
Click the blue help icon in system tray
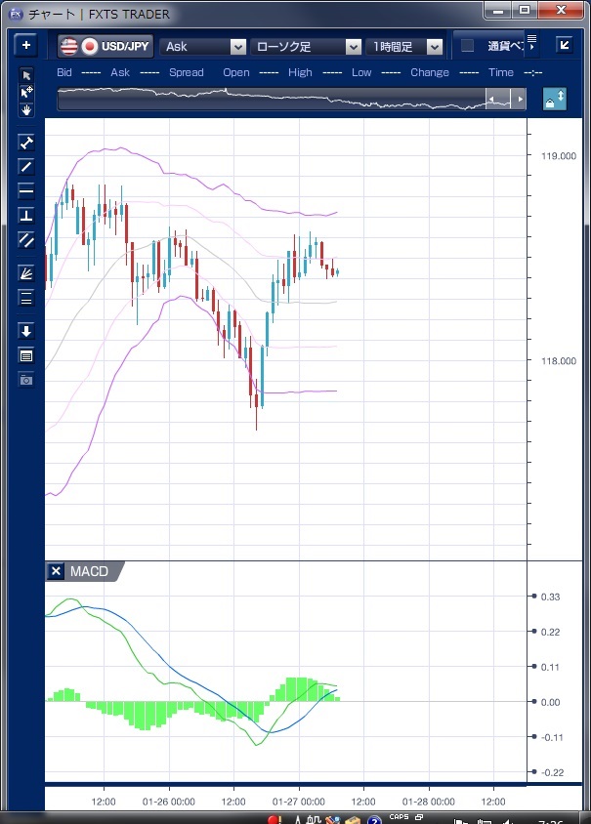373,819
